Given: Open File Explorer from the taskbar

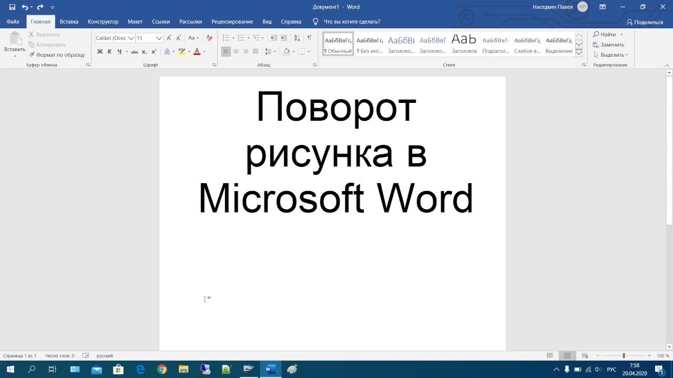Looking at the screenshot, I should [x=183, y=369].
